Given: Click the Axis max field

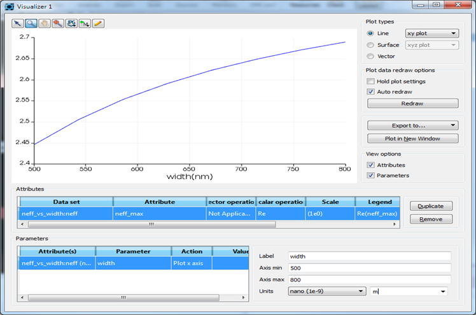Looking at the screenshot, I should (x=370, y=279).
